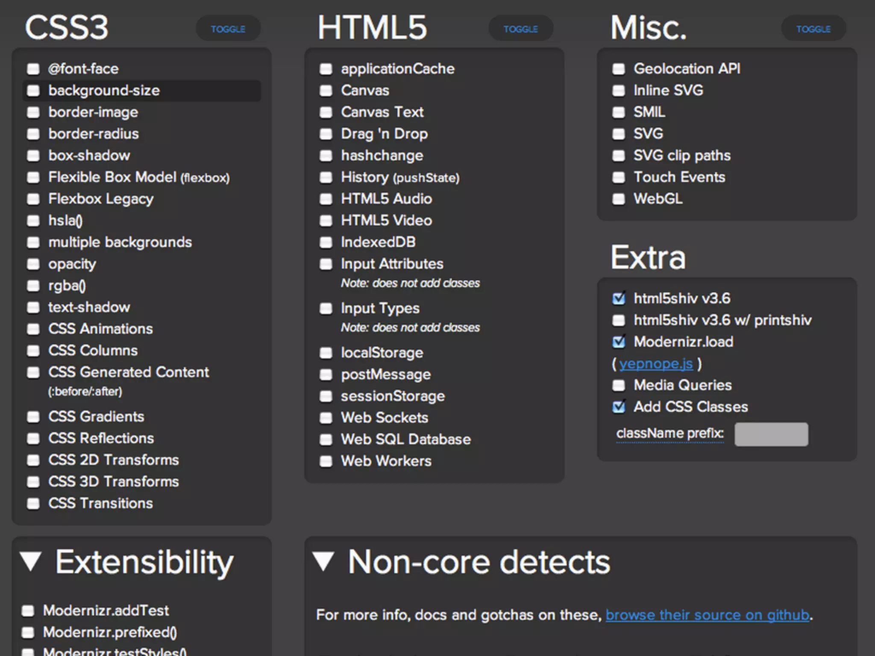Disable Modernizr.load option
The image size is (875, 656).
618,342
